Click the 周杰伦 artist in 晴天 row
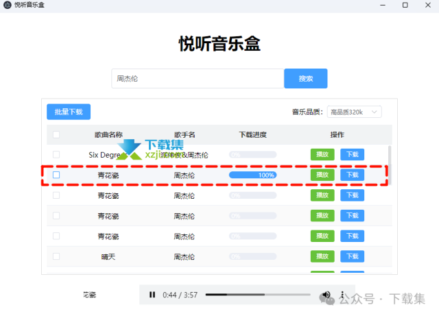The width and height of the screenshot is (439, 316). [185, 256]
